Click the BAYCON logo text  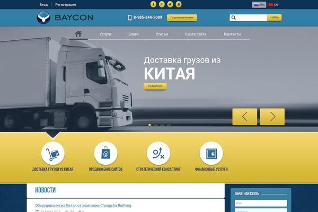coord(74,17)
